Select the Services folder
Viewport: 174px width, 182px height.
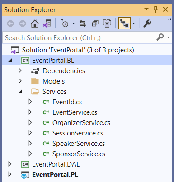pos(54,92)
